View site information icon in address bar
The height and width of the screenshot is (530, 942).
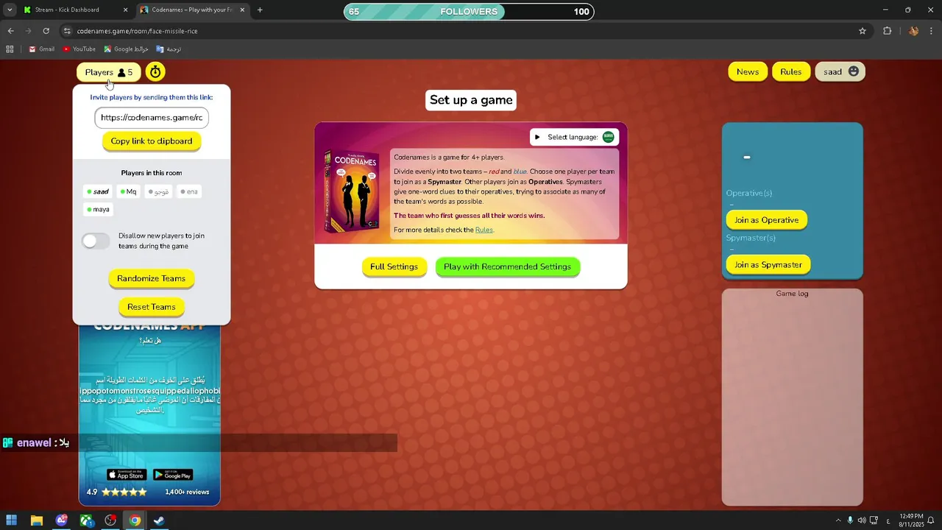[67, 31]
